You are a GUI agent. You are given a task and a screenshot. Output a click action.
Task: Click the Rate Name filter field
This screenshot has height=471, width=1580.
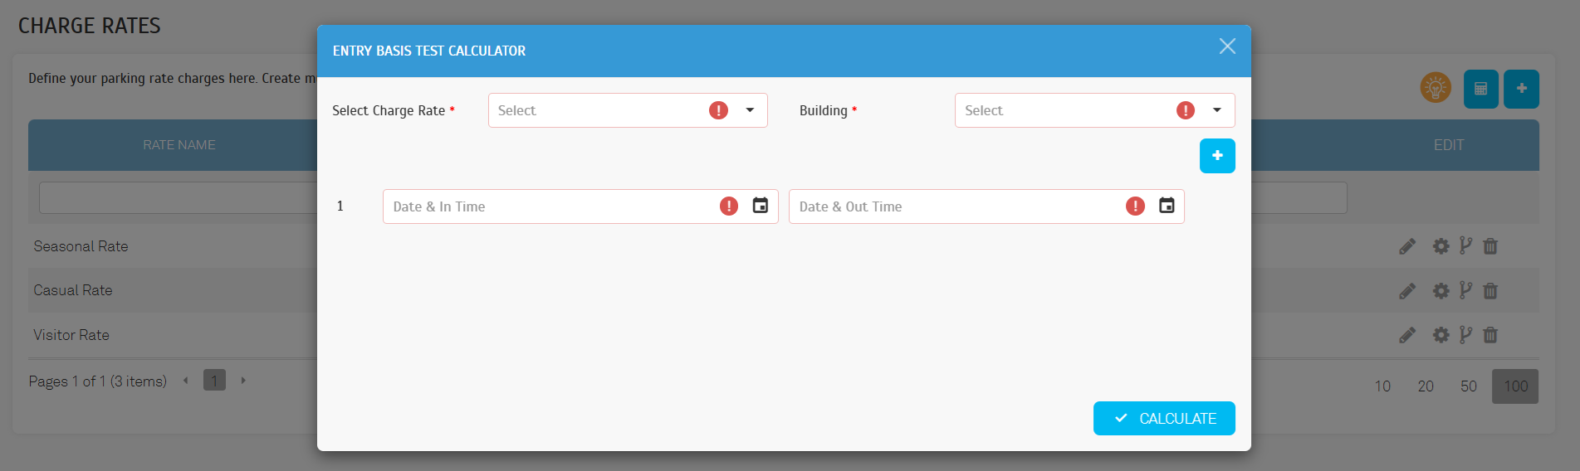[x=178, y=198]
